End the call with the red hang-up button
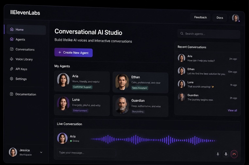The width and height of the screenshot is (249, 165). click(234, 154)
